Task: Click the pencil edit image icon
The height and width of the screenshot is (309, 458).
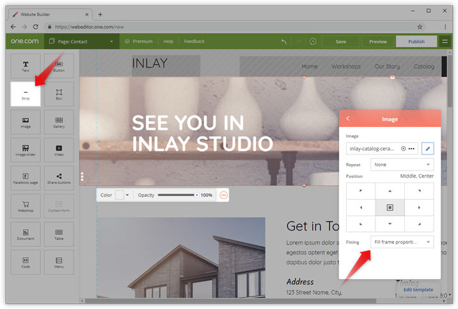Action: (428, 148)
